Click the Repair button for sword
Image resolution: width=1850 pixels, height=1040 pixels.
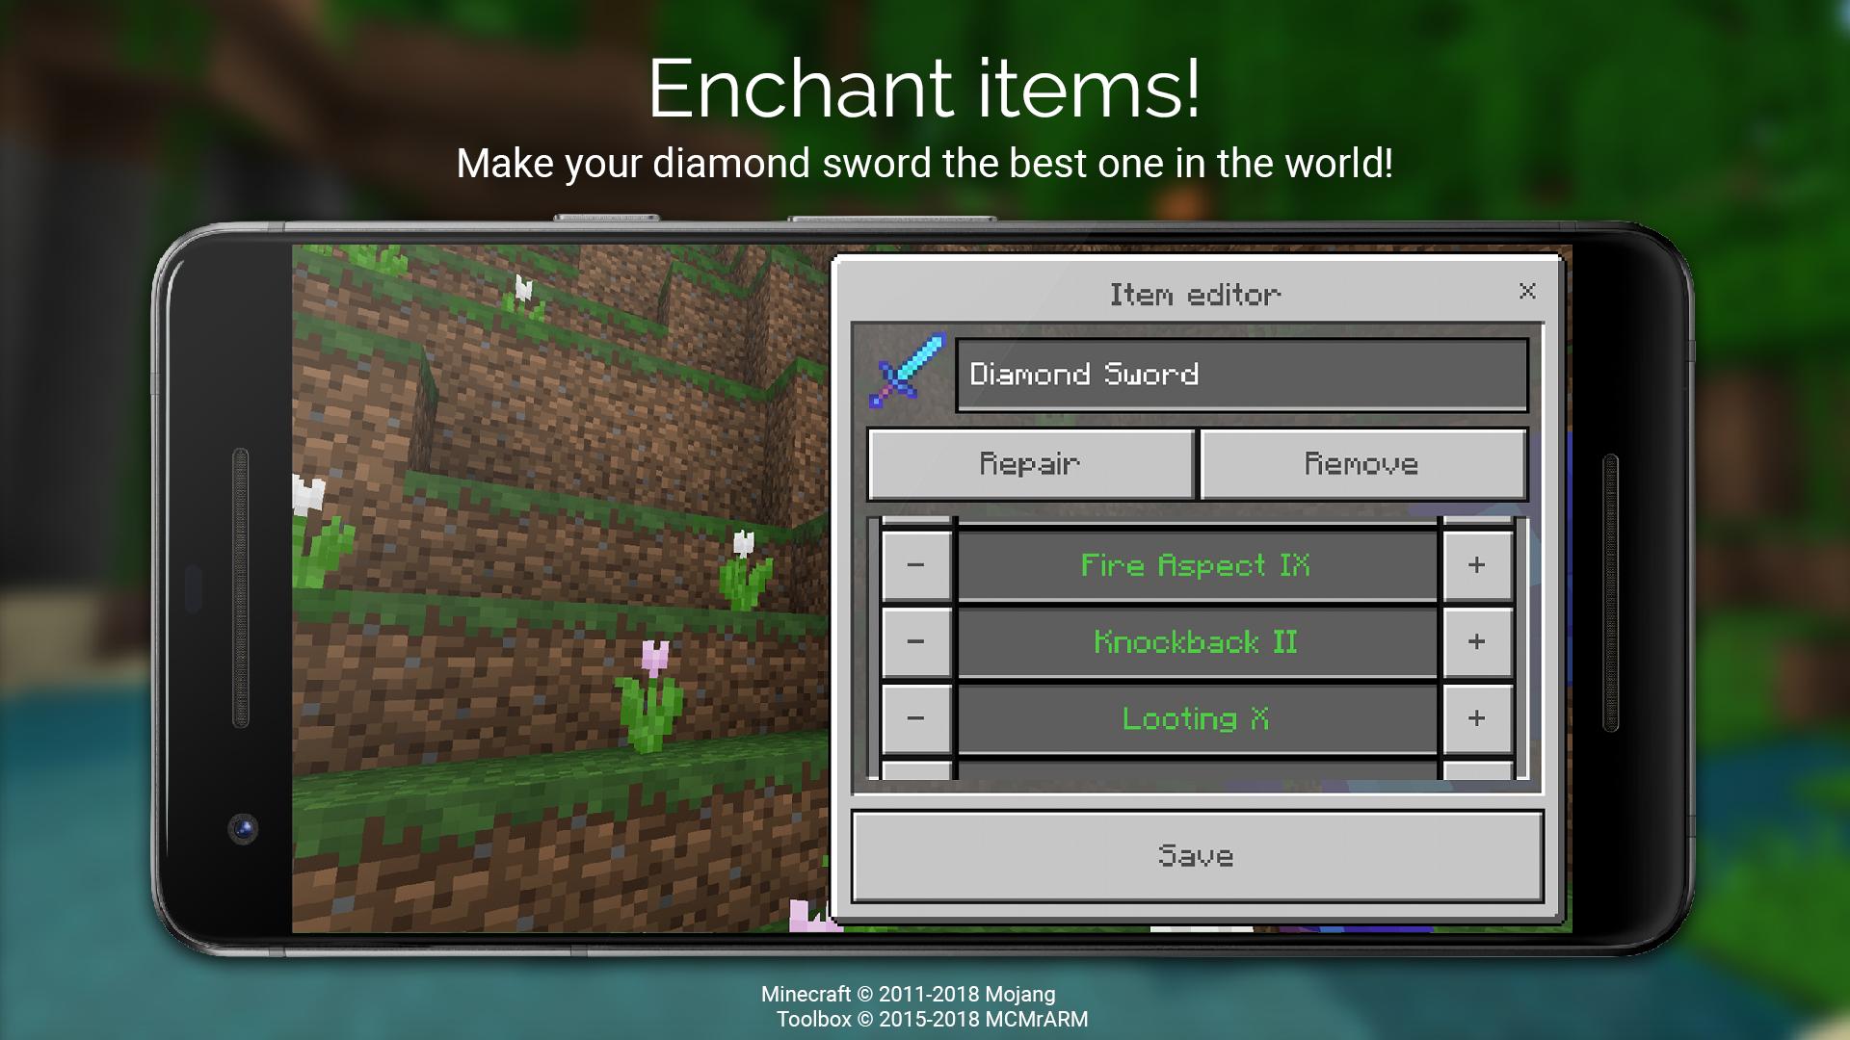pos(1030,463)
